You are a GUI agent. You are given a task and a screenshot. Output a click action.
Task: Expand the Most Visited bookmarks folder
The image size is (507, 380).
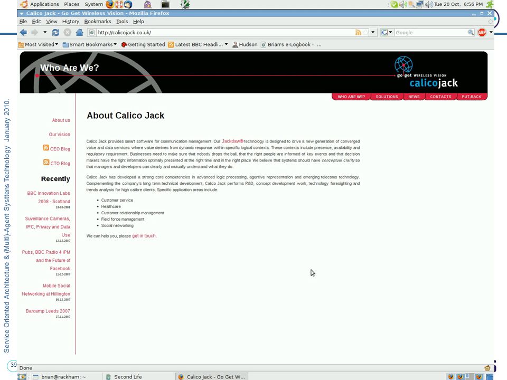[38, 44]
